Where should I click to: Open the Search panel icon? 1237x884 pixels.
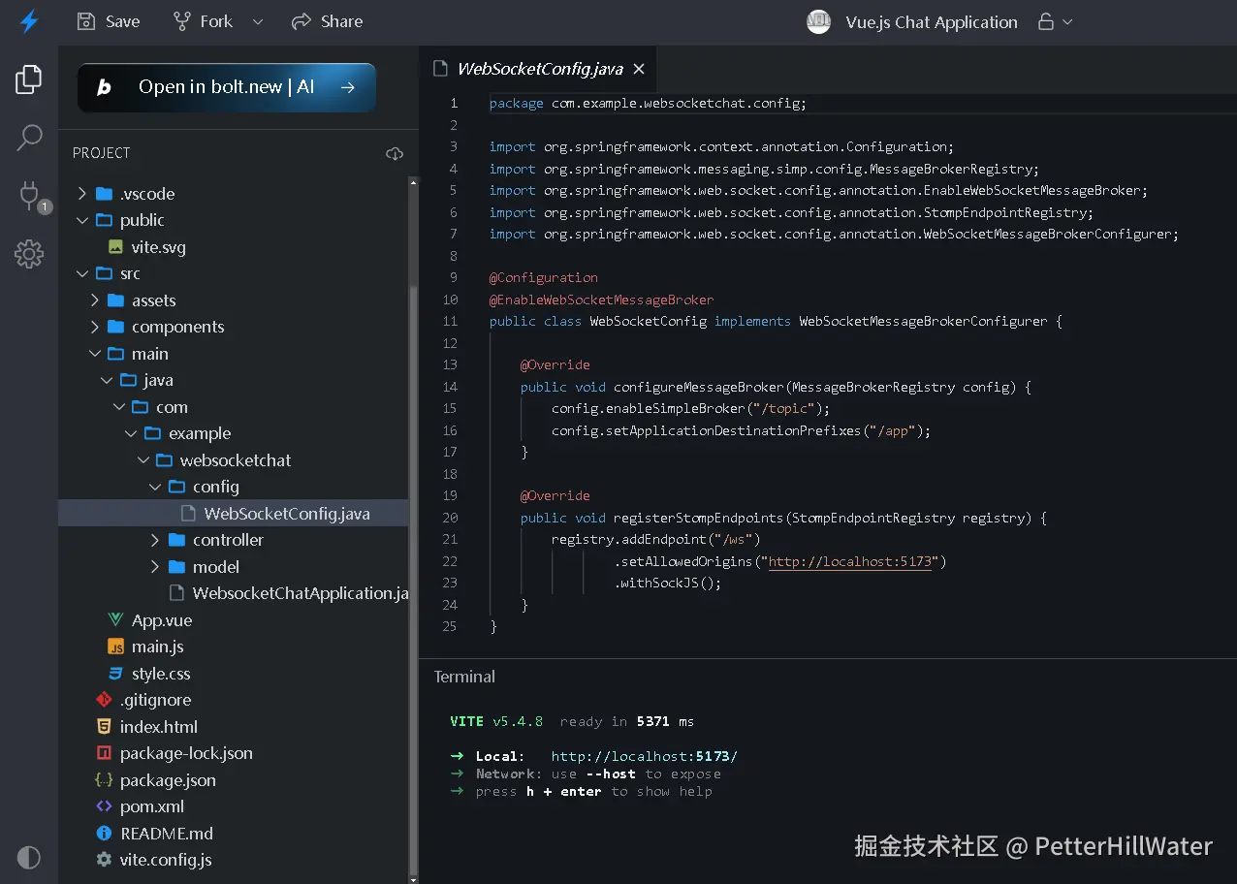click(29, 139)
